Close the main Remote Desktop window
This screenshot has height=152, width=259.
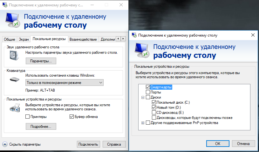pos(121,5)
